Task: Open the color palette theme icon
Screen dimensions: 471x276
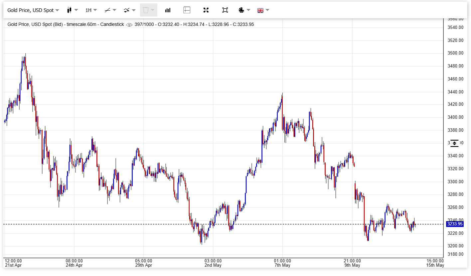Action: 241,10
